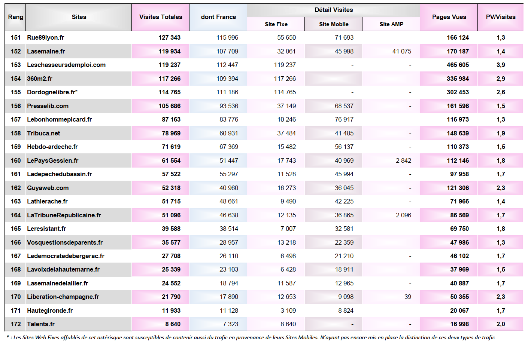Select the Site Fixe sub-header
Viewport: 528px width, 346px height.
276,24
